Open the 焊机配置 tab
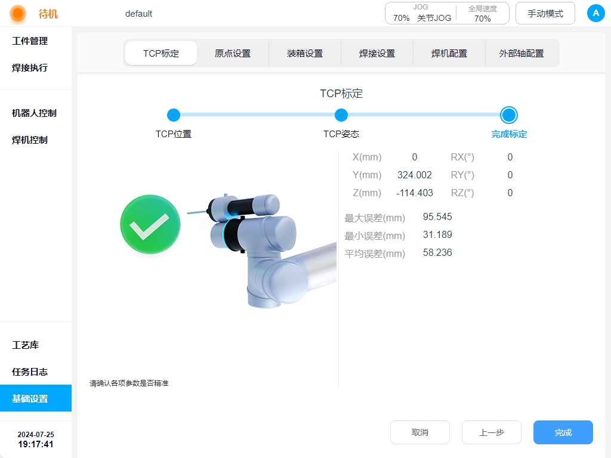The height and width of the screenshot is (458, 611). tap(449, 53)
